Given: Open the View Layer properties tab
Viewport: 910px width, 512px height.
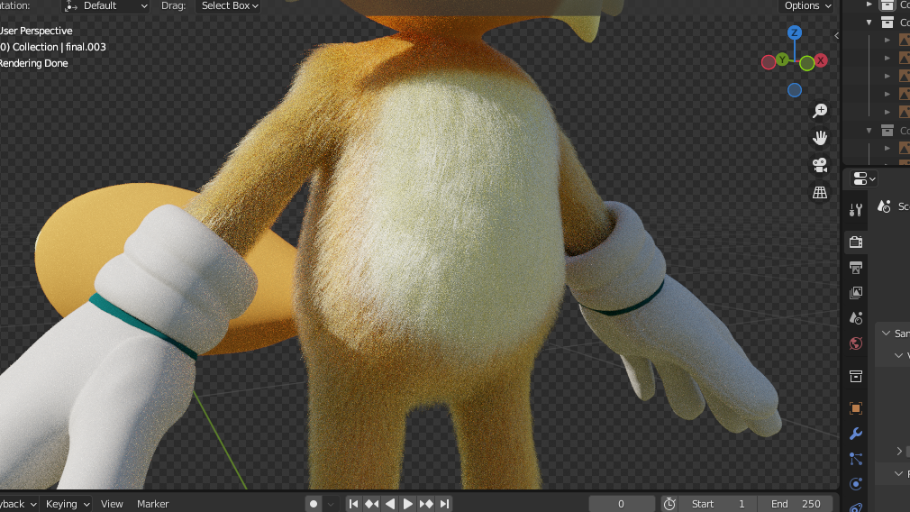Looking at the screenshot, I should (x=855, y=293).
